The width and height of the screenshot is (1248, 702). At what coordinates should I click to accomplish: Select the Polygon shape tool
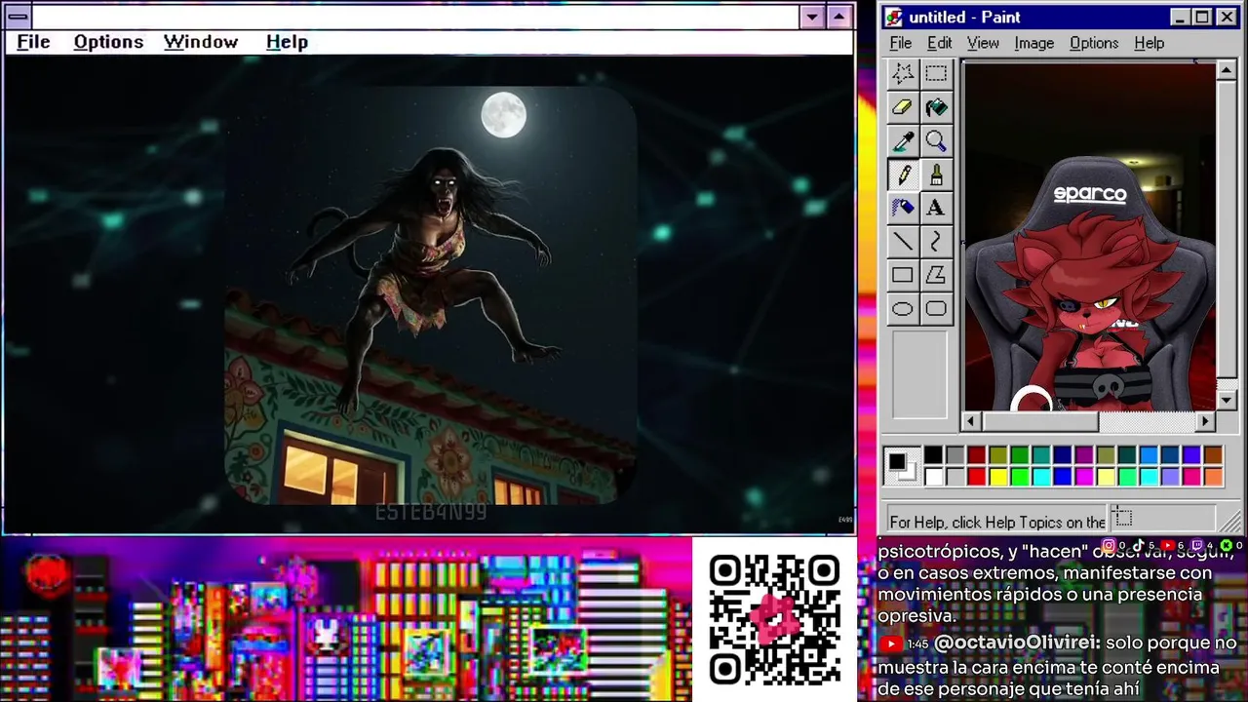click(x=936, y=276)
